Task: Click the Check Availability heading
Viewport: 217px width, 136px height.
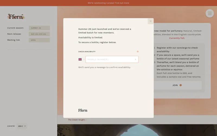Action: click(x=87, y=52)
